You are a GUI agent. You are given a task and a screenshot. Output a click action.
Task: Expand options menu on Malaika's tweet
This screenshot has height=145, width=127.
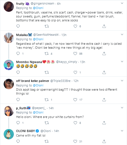(x=122, y=35)
